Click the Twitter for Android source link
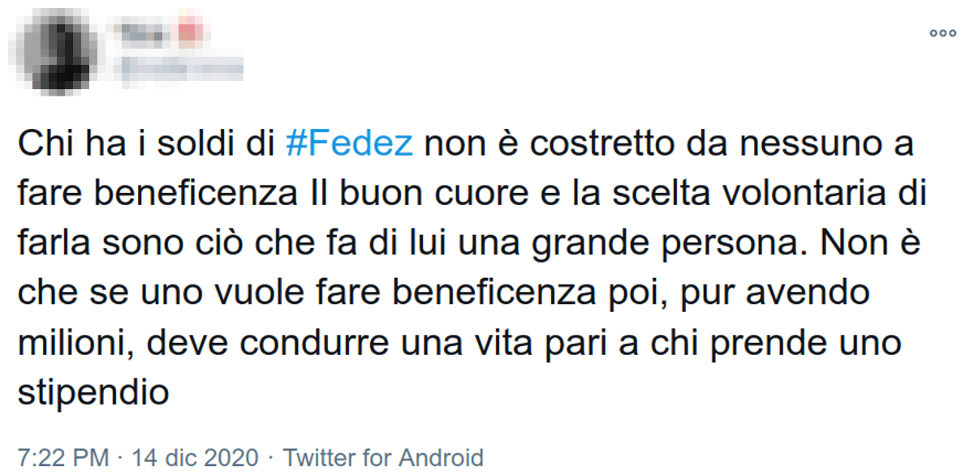974x475 pixels. pos(383,457)
